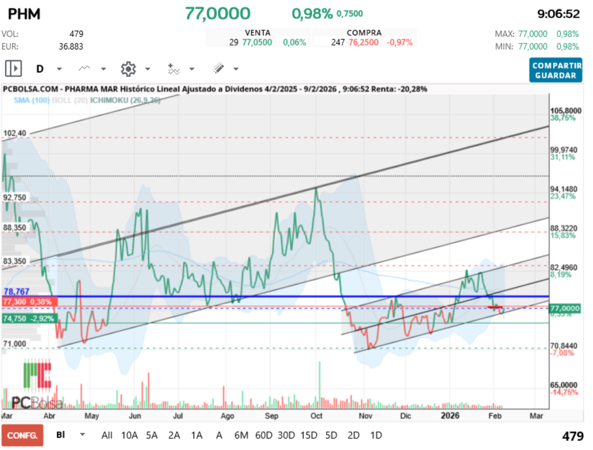Toggle the side panel icon
Viewport: 593px width, 450px height.
click(14, 69)
